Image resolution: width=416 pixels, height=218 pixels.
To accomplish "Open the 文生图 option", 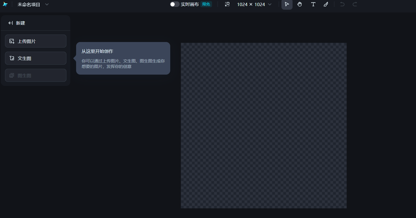I will point(36,58).
